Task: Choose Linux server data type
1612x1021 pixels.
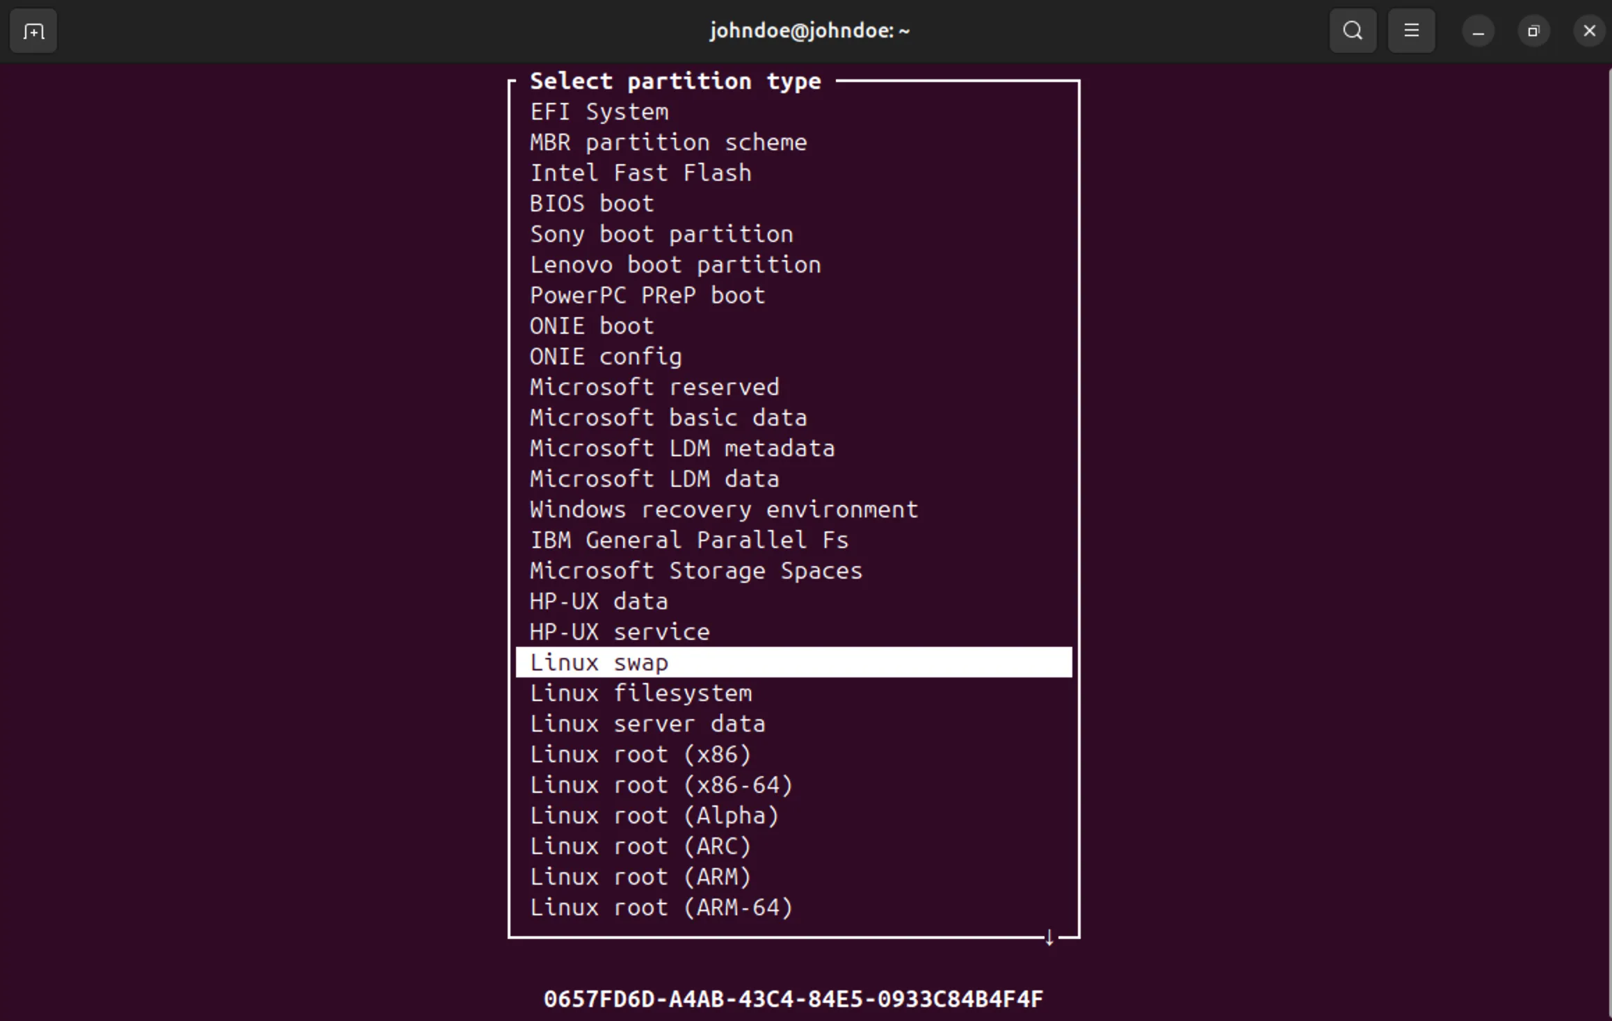Action: click(x=647, y=724)
